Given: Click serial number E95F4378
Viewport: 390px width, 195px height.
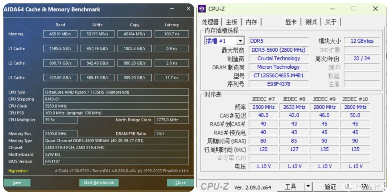Looking at the screenshot, I should coord(279,84).
